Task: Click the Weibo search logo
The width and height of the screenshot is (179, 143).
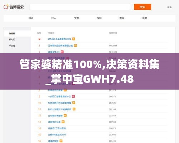Action: pyautogui.click(x=14, y=7)
